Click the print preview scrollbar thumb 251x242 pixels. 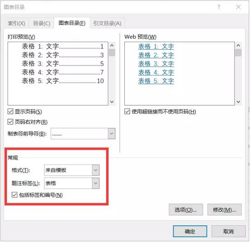(x=112, y=53)
